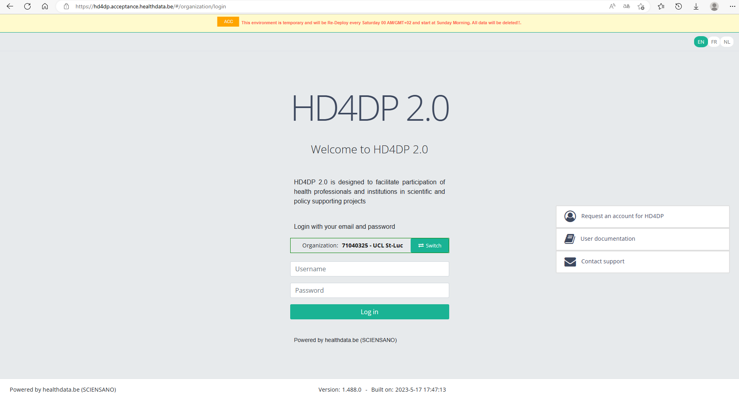Click the read aloud icon in address bar
The height and width of the screenshot is (396, 739).
[x=612, y=6]
